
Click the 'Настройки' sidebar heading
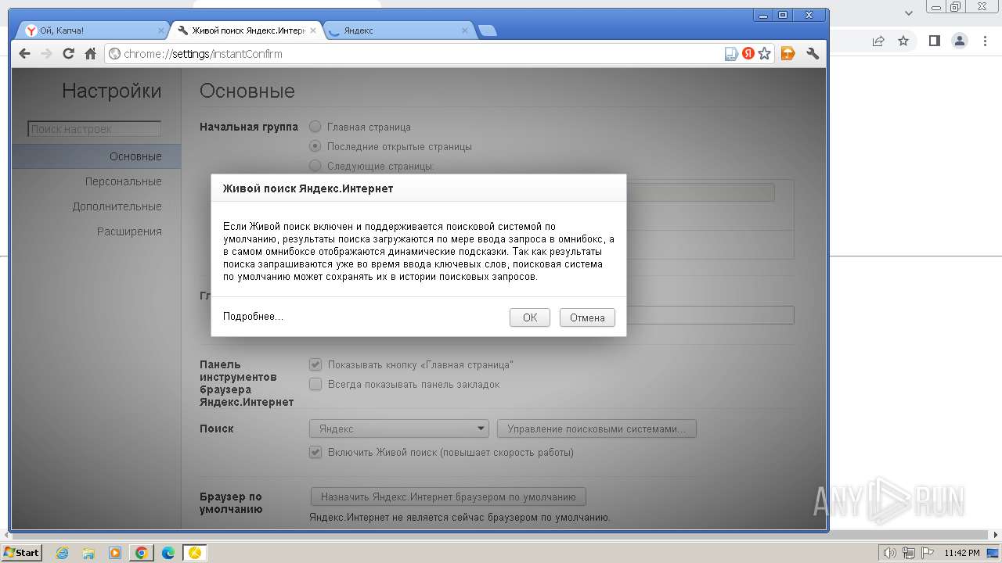(x=112, y=91)
